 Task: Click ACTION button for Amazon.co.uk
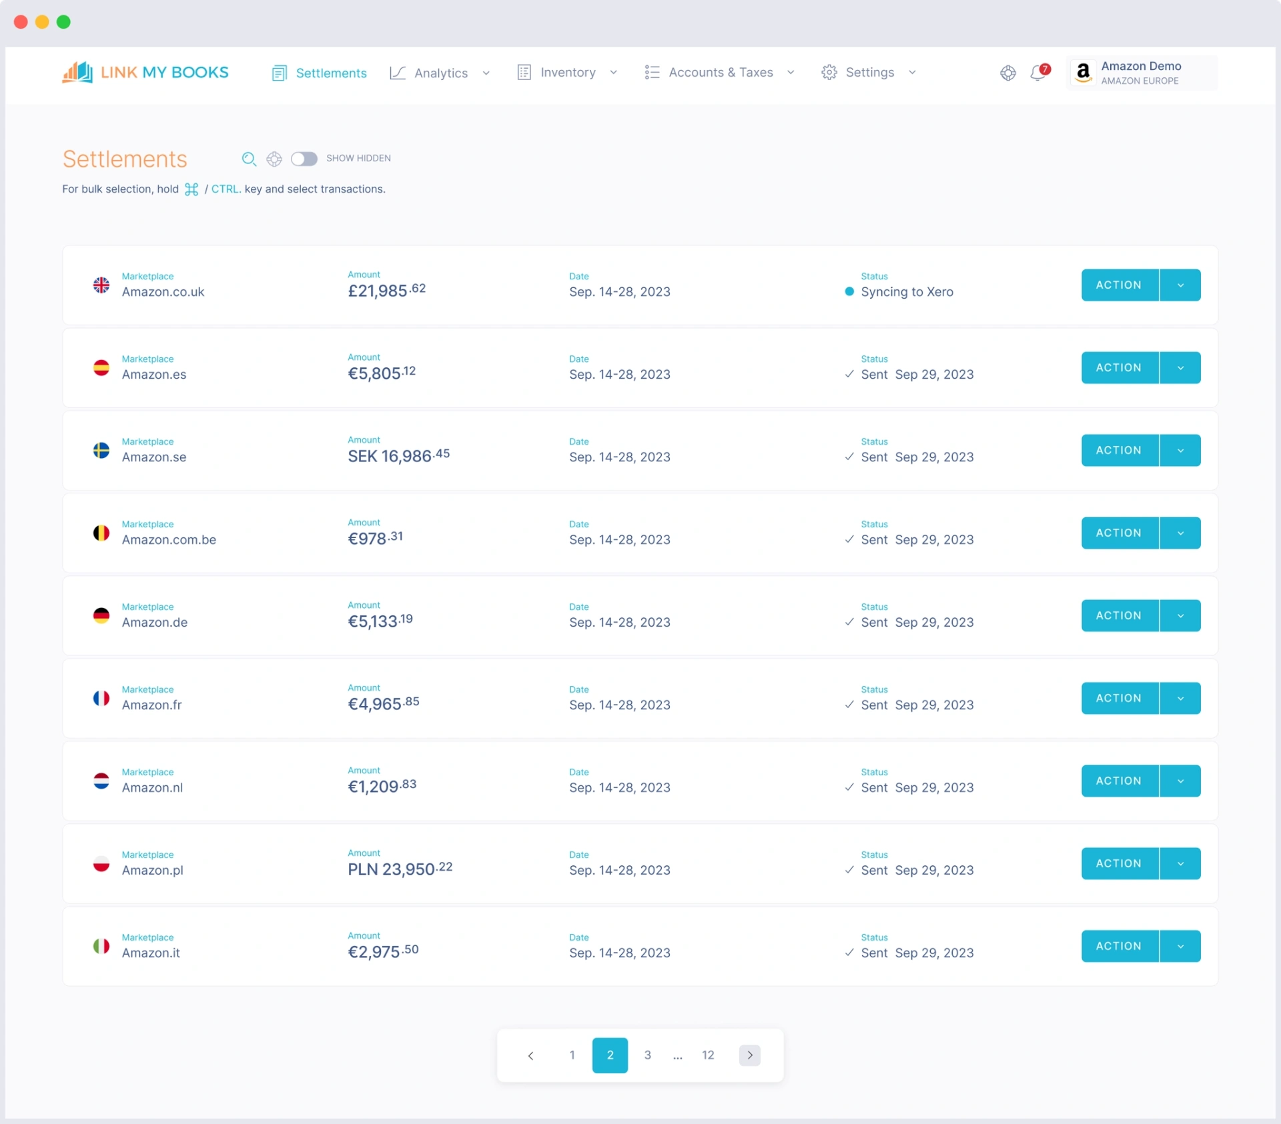point(1120,285)
